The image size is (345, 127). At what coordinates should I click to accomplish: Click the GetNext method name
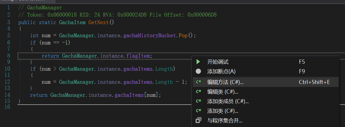(99, 22)
